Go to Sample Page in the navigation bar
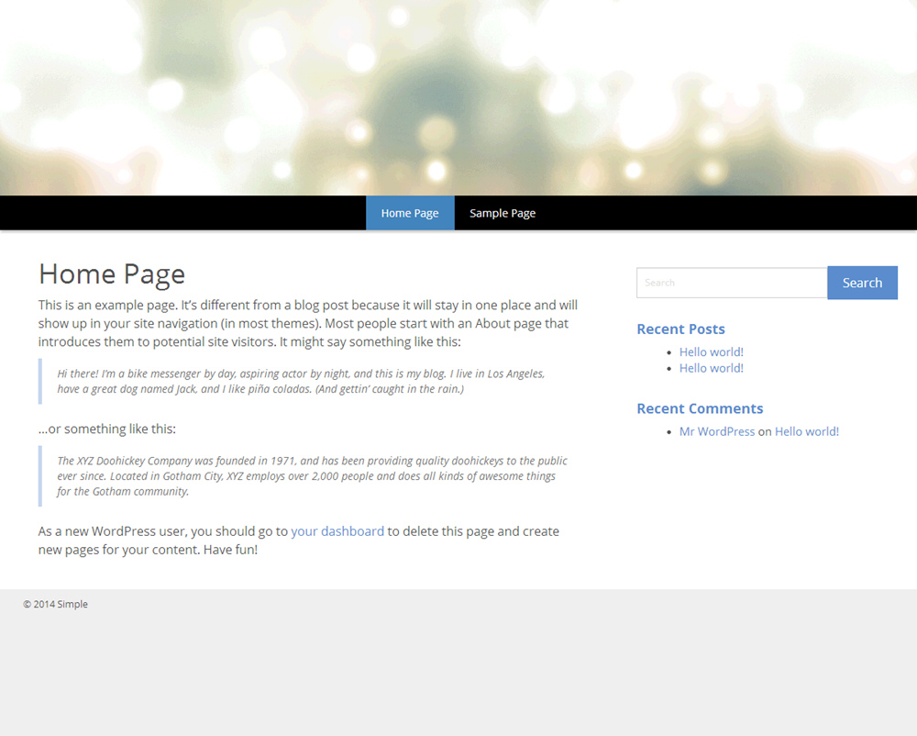Screen dimensions: 917x736 (x=503, y=213)
